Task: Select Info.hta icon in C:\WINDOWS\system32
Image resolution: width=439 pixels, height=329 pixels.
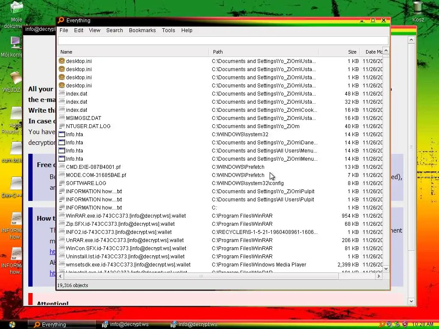Action: (x=62, y=134)
